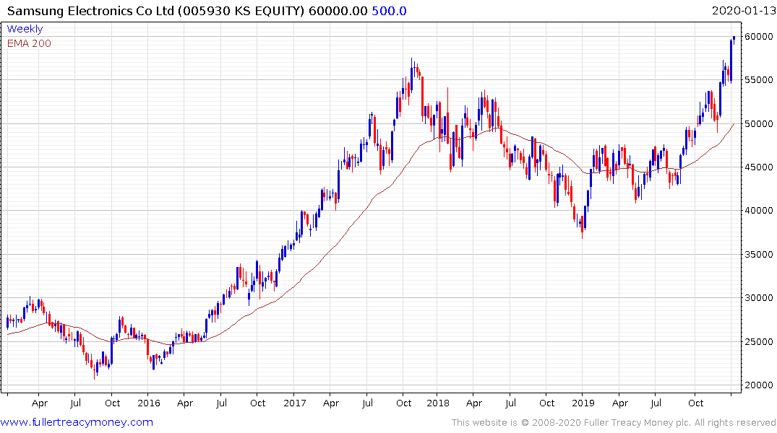
Task: Click the 50000 price axis label
Action: [758, 123]
